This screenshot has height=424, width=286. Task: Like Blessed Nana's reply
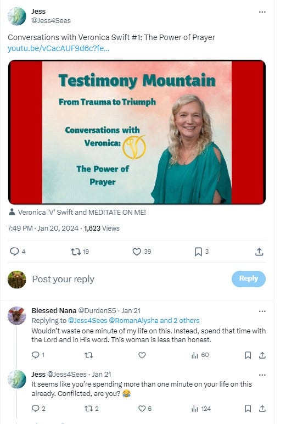click(142, 355)
